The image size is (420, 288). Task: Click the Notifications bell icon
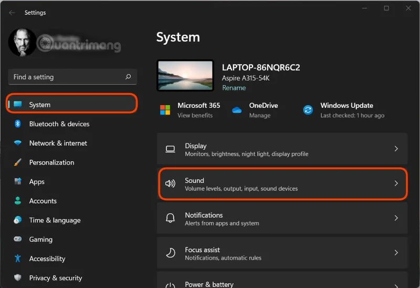point(170,218)
